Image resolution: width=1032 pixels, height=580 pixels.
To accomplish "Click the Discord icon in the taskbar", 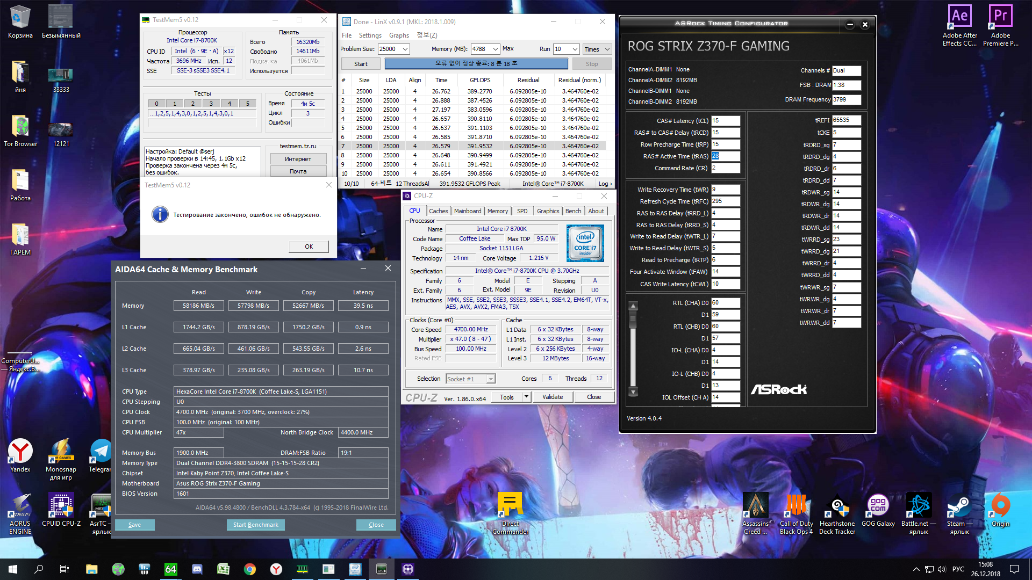I will [197, 569].
